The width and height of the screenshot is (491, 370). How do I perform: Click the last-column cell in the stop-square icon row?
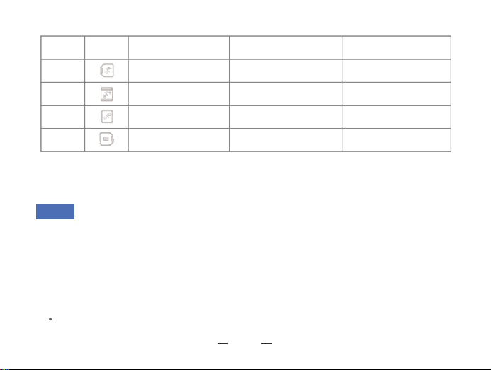(x=397, y=140)
